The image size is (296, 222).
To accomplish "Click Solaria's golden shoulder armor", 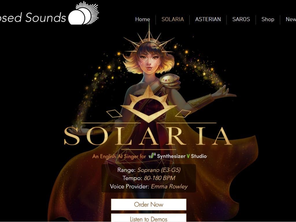I will point(169,80).
